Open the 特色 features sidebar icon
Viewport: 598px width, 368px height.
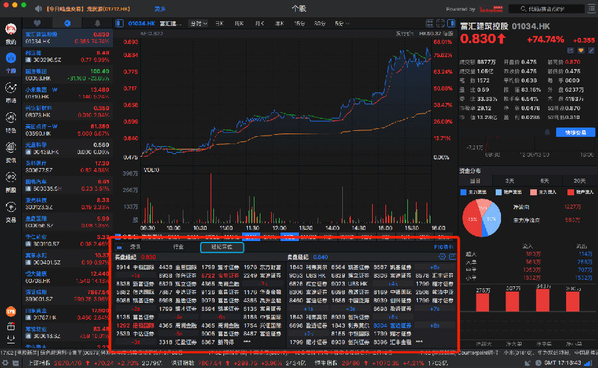[11, 118]
